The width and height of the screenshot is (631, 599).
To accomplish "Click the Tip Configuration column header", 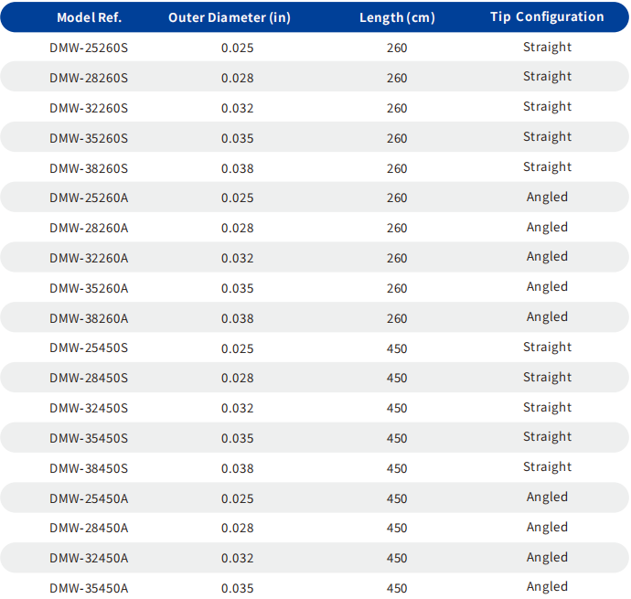I will pyautogui.click(x=547, y=16).
